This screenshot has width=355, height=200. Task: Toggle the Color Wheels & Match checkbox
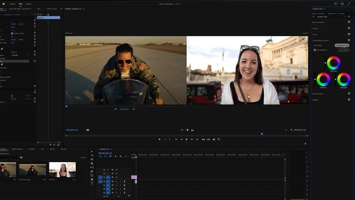click(x=349, y=40)
